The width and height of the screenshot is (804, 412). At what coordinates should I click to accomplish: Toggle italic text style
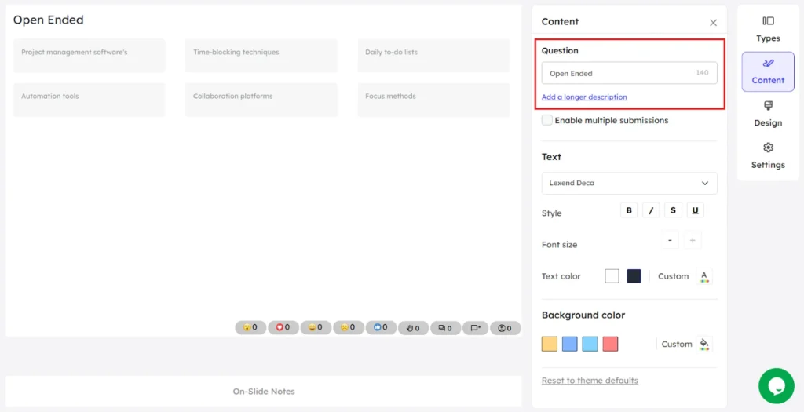coord(651,210)
